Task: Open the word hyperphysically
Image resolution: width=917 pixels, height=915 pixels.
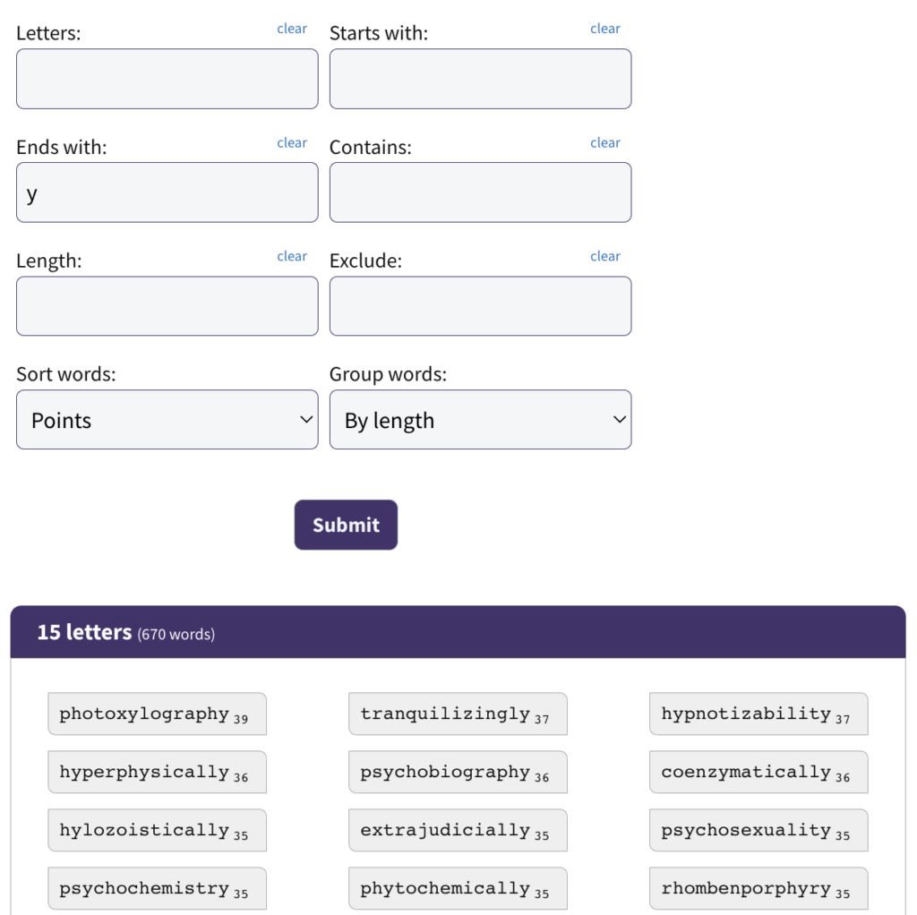Action: [157, 772]
